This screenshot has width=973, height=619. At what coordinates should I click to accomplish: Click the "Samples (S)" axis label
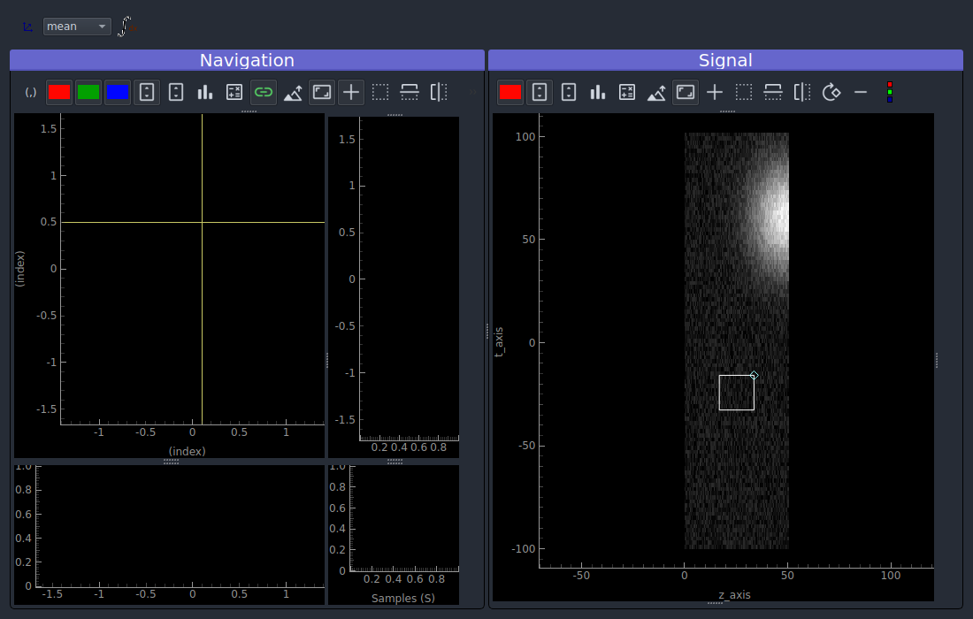[x=402, y=599]
